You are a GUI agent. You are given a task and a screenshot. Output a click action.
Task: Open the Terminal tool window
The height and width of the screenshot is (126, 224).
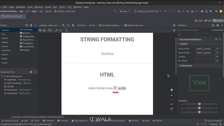(x=63, y=120)
